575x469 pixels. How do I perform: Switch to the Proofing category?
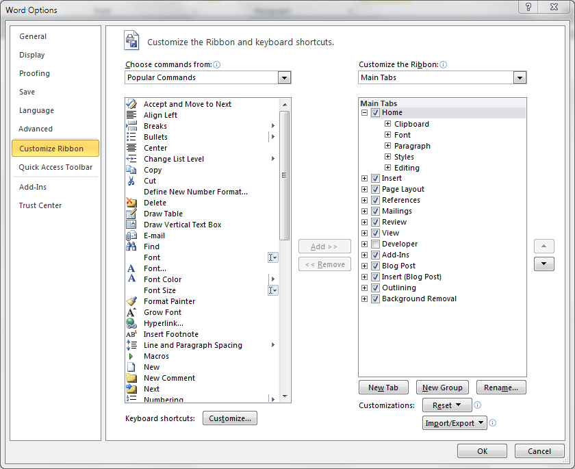(35, 73)
